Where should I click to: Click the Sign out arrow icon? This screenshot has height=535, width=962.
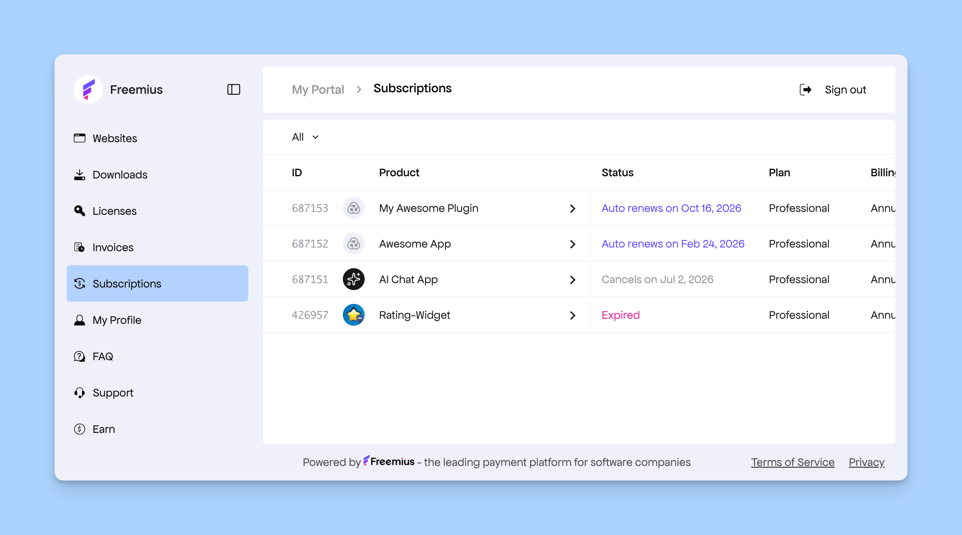(x=805, y=90)
